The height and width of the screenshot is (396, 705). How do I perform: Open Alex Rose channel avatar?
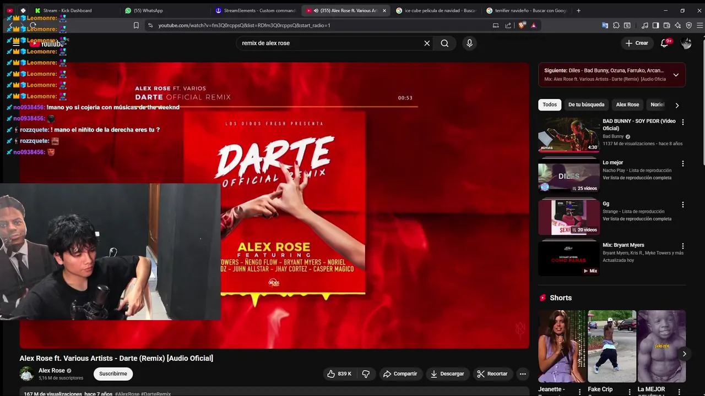coord(26,374)
